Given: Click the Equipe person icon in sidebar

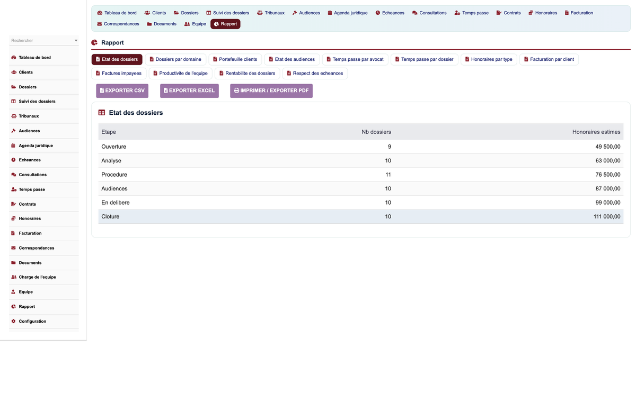Looking at the screenshot, I should 13,292.
